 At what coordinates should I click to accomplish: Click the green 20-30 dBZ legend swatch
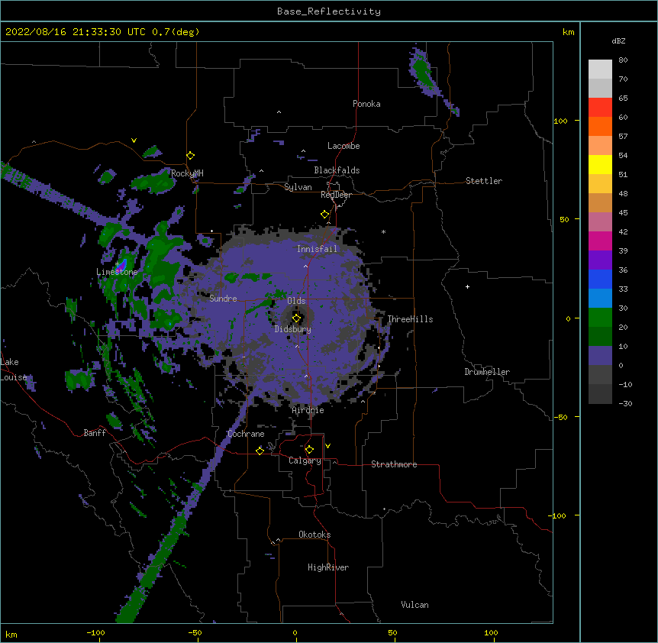600,318
